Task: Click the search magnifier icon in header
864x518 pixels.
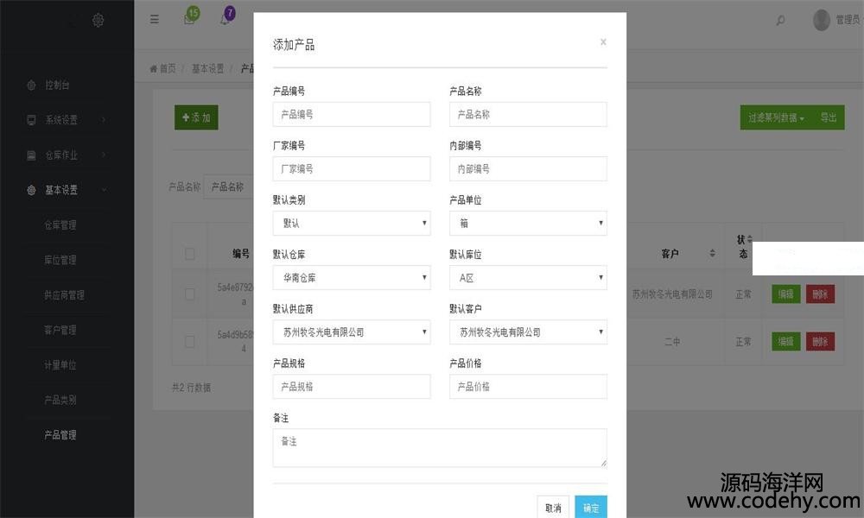Action: click(781, 21)
